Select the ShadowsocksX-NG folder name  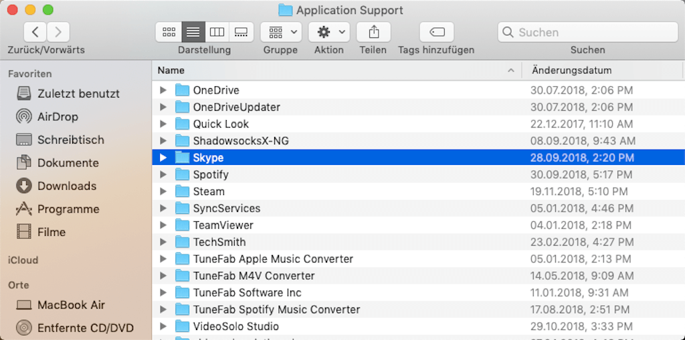[241, 141]
